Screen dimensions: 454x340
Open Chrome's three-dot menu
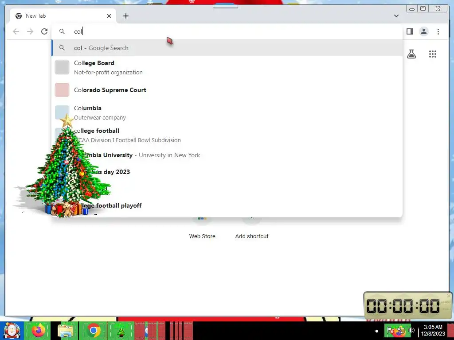(438, 31)
